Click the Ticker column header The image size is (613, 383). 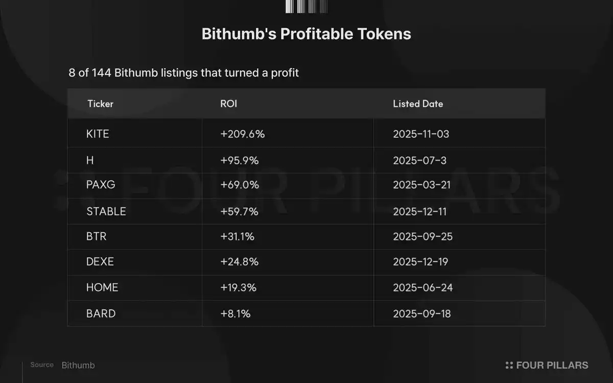(x=100, y=104)
